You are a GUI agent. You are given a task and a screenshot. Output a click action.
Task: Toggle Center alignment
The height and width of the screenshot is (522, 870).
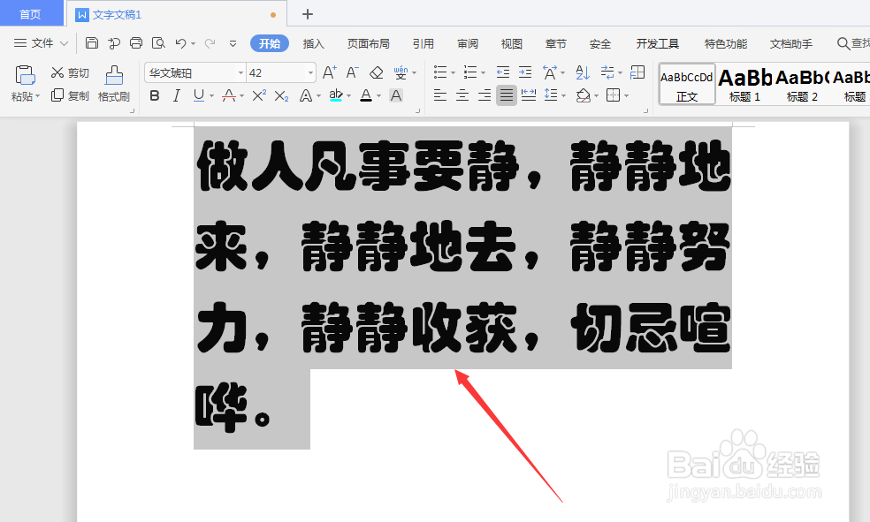coord(462,95)
